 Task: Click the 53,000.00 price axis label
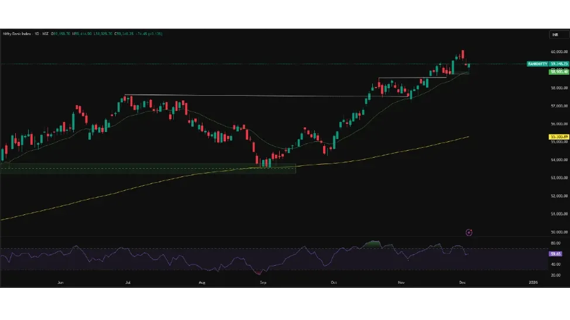(x=559, y=178)
